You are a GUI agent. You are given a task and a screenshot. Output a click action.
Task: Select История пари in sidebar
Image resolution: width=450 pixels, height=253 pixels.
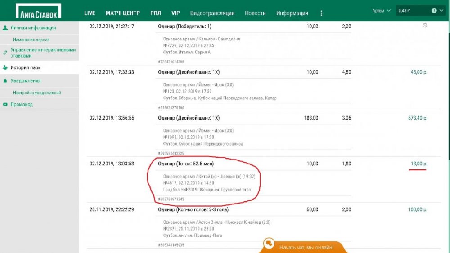click(26, 68)
